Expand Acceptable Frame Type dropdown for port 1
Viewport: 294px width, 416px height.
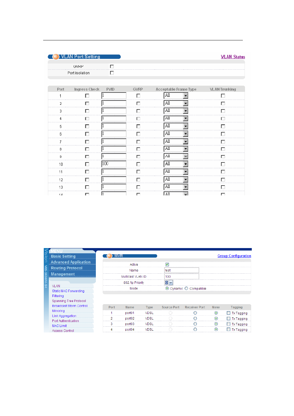(x=186, y=96)
